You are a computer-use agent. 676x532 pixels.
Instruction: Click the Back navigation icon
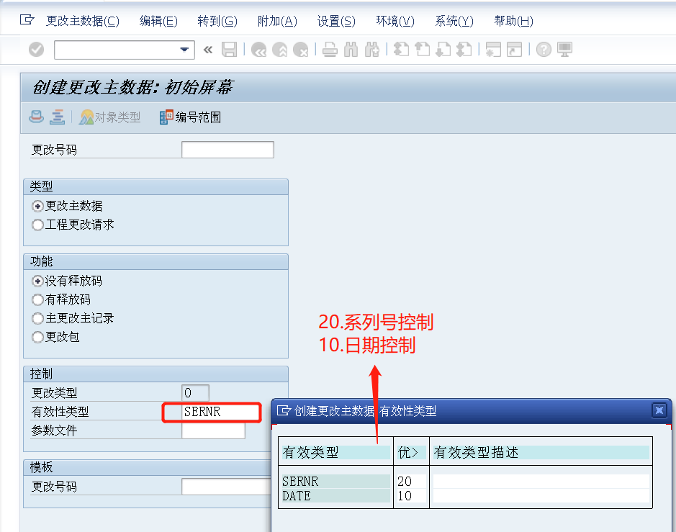[x=258, y=50]
